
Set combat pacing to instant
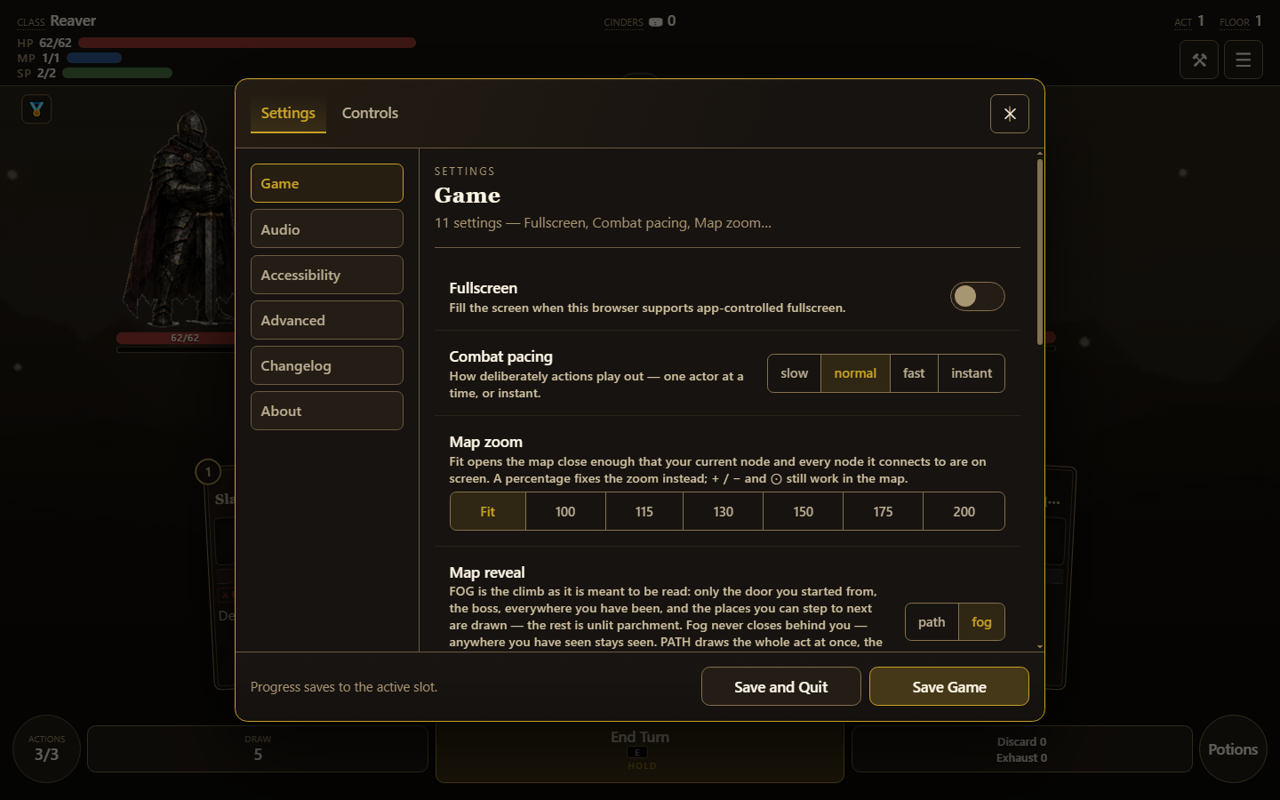[x=972, y=373]
